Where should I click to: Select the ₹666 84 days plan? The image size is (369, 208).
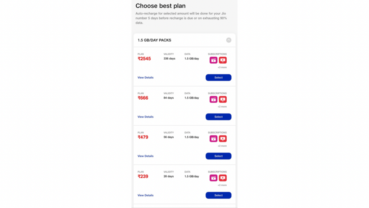pyautogui.click(x=218, y=117)
